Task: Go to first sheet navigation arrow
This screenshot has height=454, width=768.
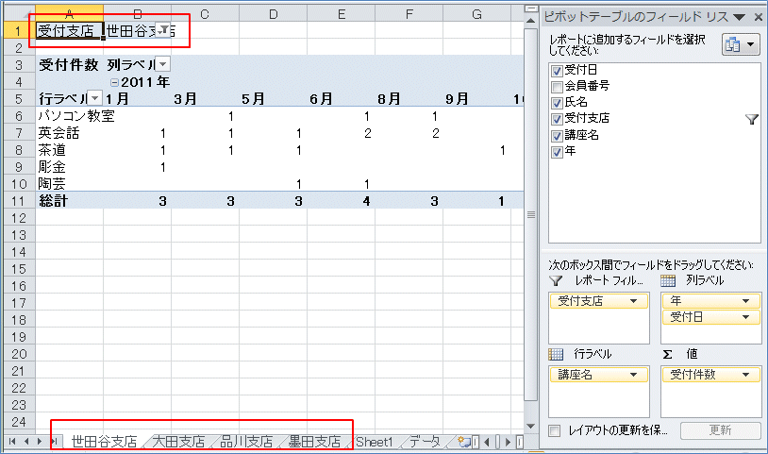Action: pos(12,442)
